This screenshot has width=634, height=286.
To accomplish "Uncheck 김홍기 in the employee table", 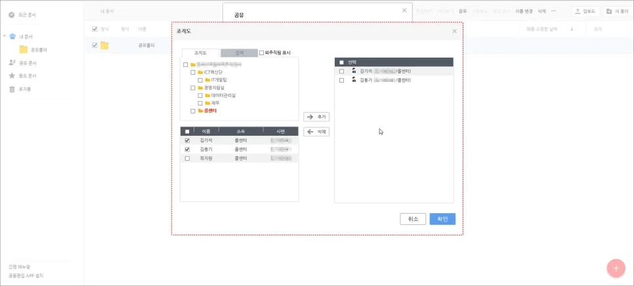I will click(187, 149).
